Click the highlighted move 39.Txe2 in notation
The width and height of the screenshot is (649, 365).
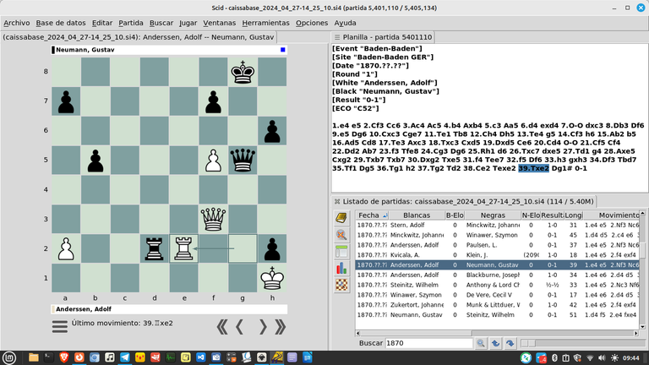(x=533, y=168)
